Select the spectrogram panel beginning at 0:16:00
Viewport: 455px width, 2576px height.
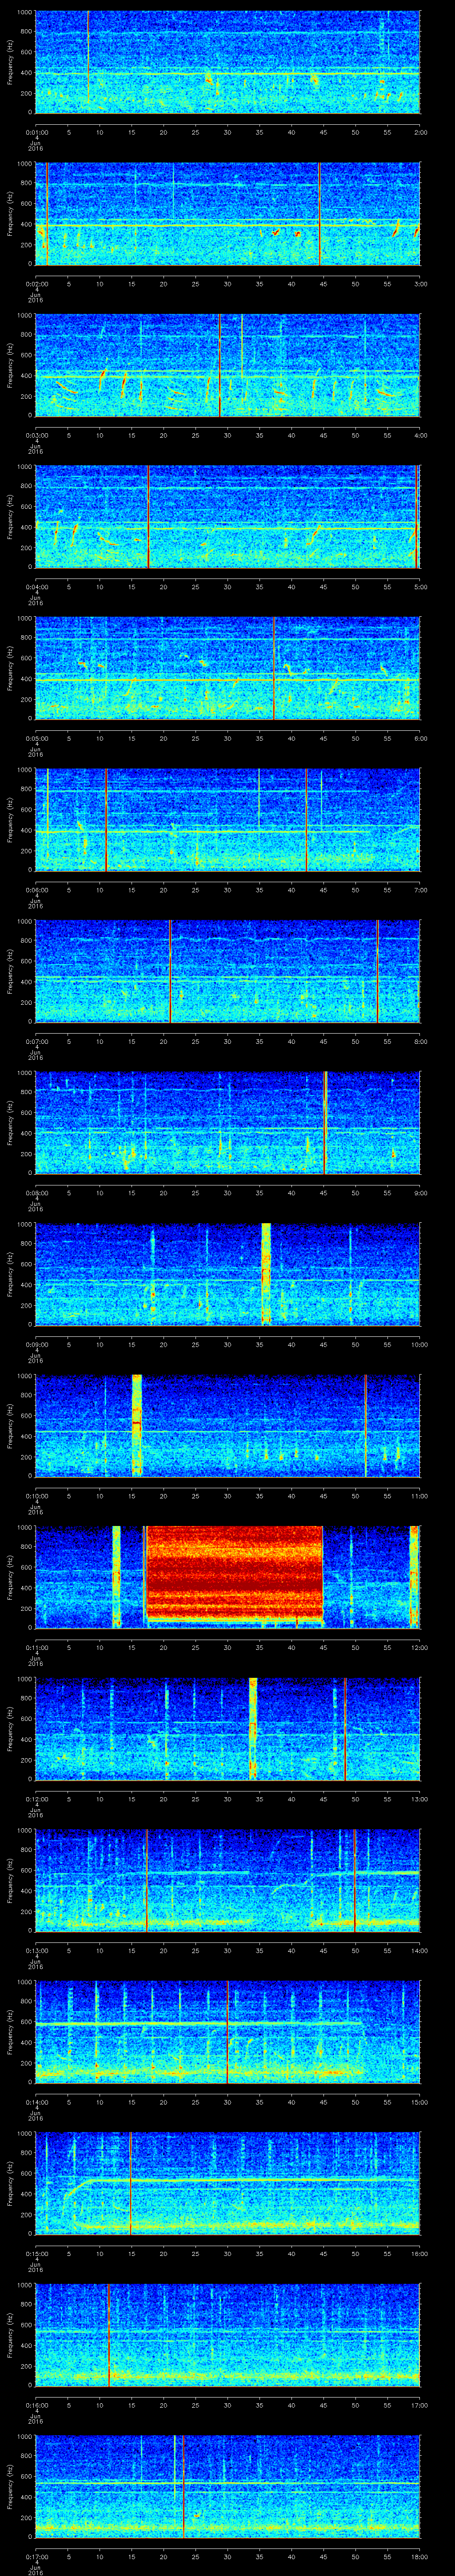click(x=227, y=2334)
